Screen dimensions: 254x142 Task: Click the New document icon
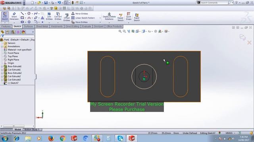(33, 3)
